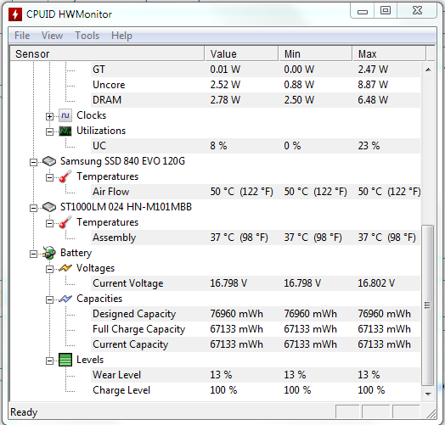Viewport: 445px width, 425px height.
Task: Expand the Clocks node
Action: click(x=49, y=116)
